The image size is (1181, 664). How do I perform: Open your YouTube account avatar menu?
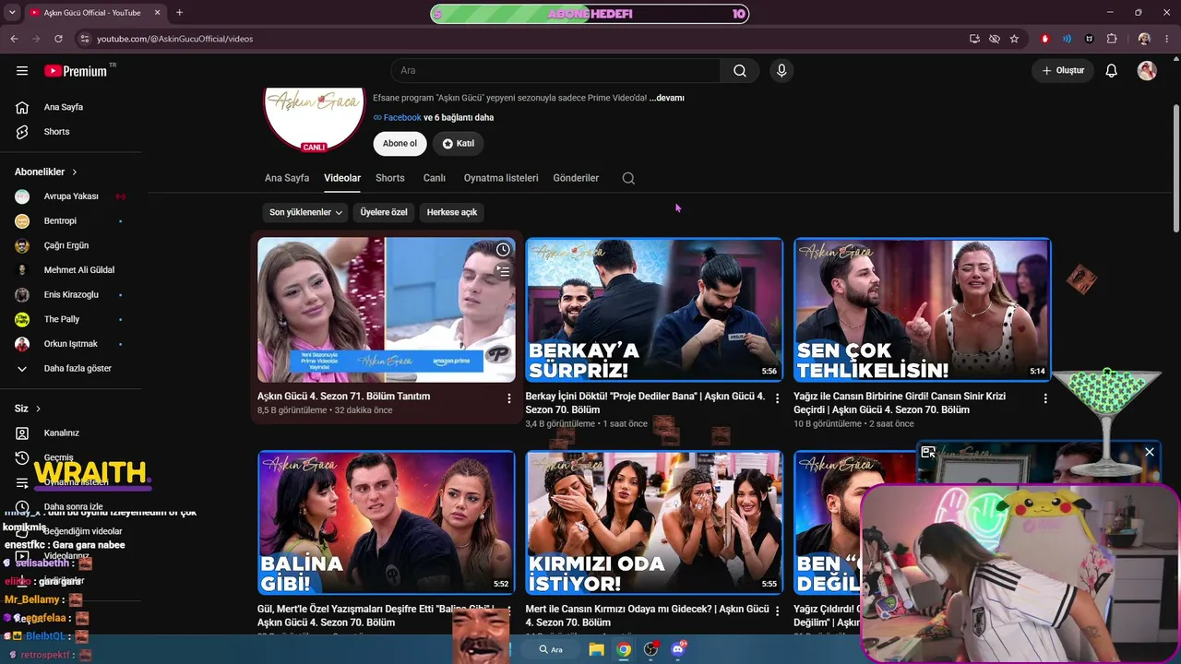pyautogui.click(x=1147, y=71)
